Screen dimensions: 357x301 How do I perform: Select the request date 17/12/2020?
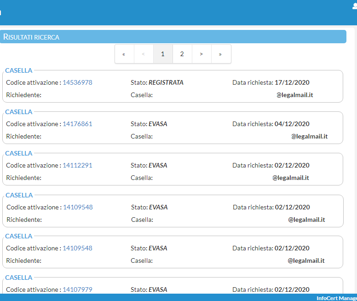tap(292, 82)
